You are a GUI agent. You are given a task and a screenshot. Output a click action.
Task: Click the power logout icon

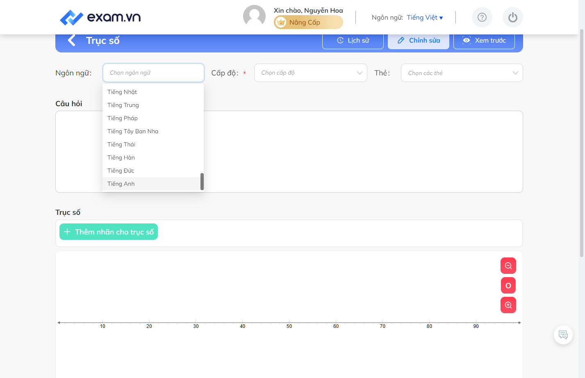(513, 17)
